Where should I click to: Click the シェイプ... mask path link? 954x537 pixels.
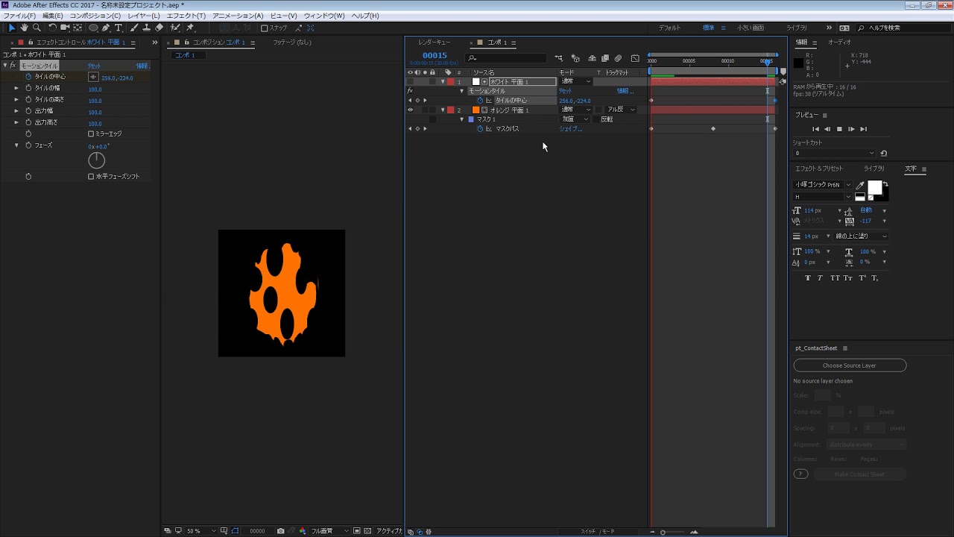click(571, 129)
